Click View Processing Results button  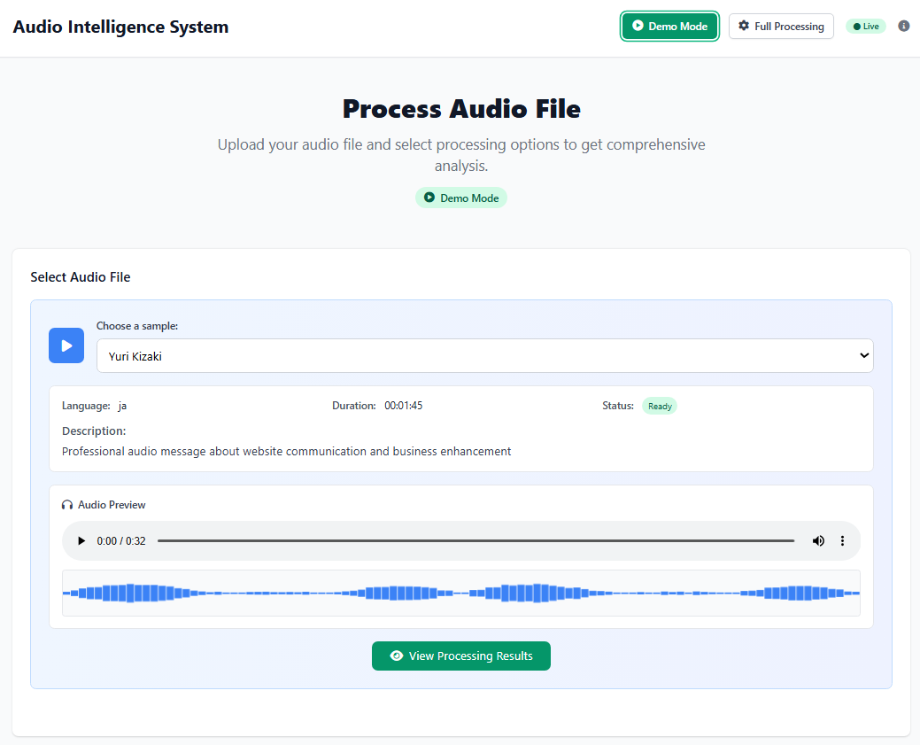click(461, 656)
